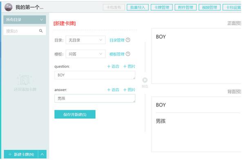Screen dimensions: 246x160
Task: Add image to answer field
Action: tap(129, 90)
